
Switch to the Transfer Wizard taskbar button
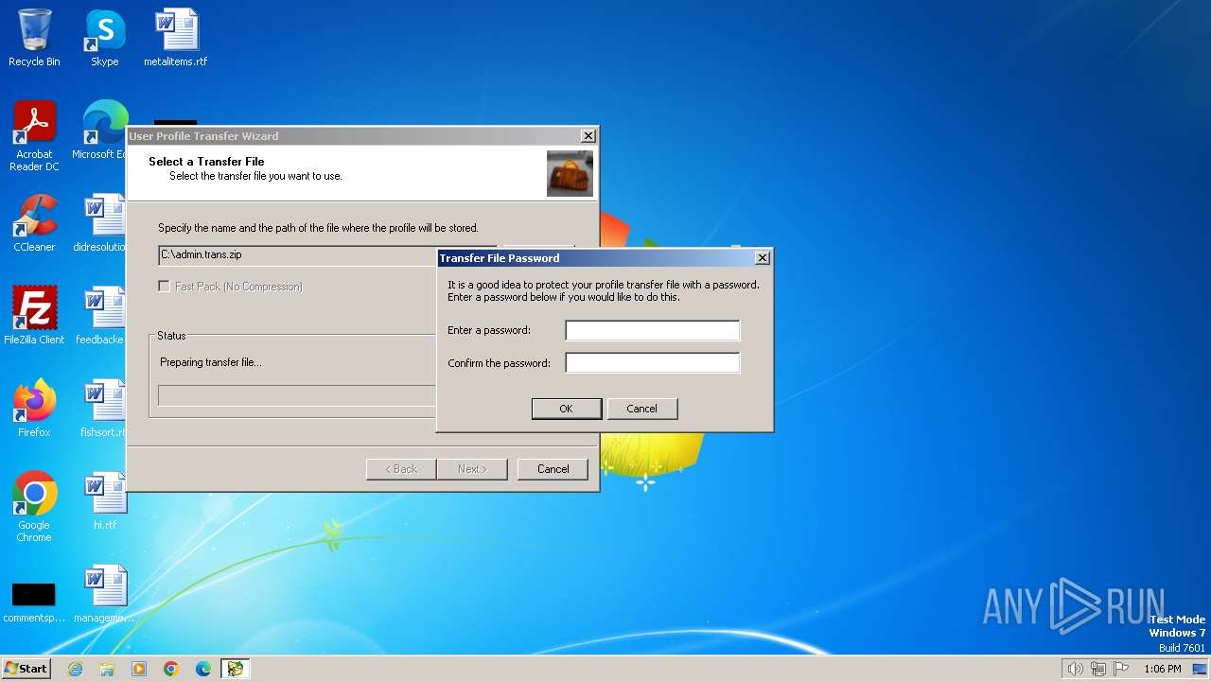(x=235, y=669)
